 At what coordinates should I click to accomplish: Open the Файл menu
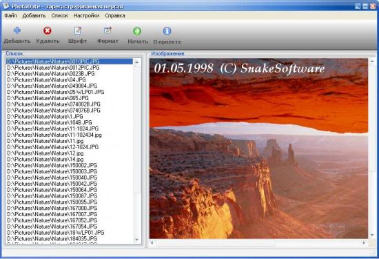[10, 15]
